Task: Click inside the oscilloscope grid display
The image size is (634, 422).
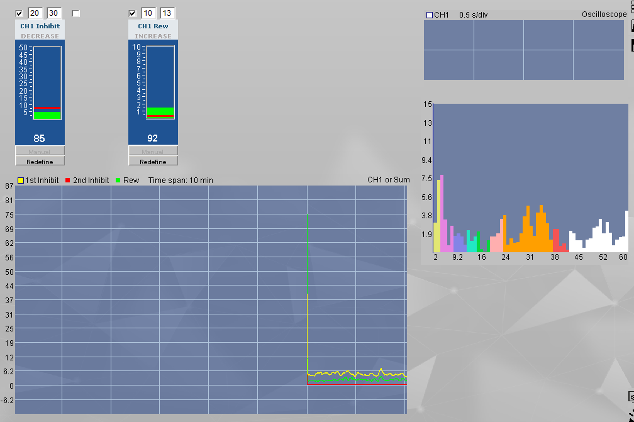Action: click(x=524, y=50)
